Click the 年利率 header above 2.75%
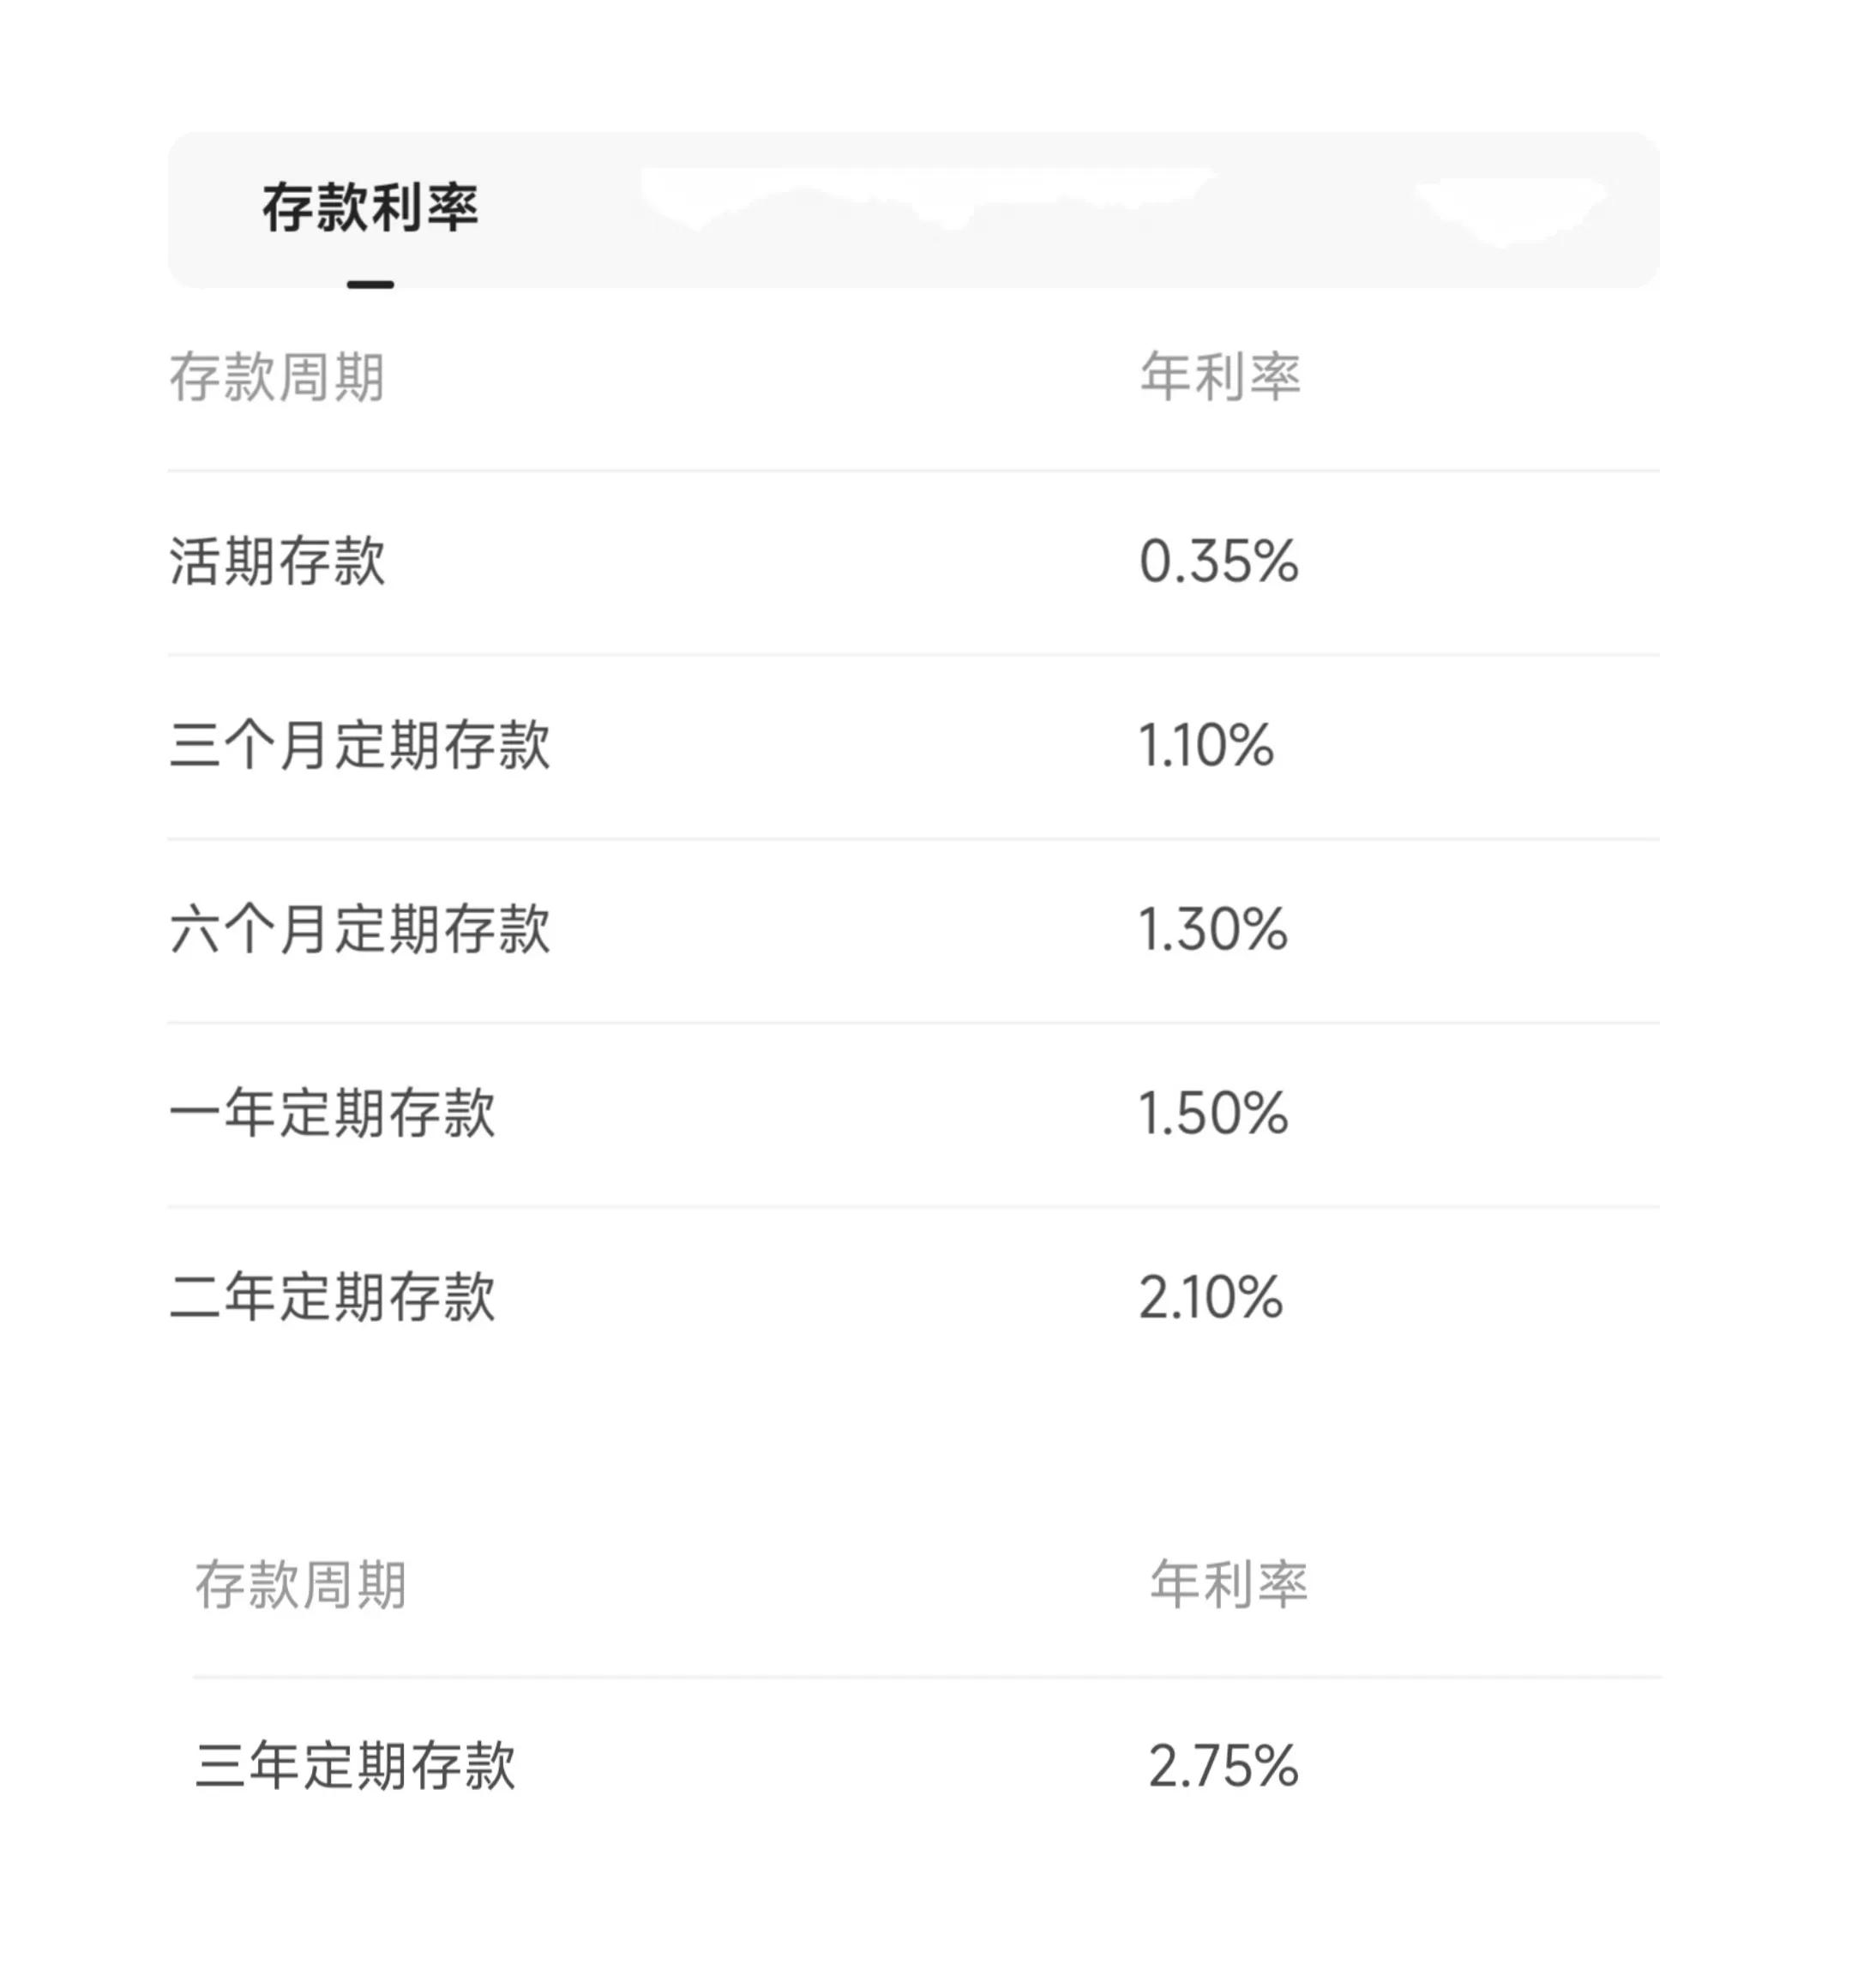Screen dimensions: 1852x1988 tap(1228, 1584)
